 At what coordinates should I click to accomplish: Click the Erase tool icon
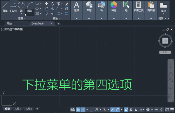click(x=66, y=4)
